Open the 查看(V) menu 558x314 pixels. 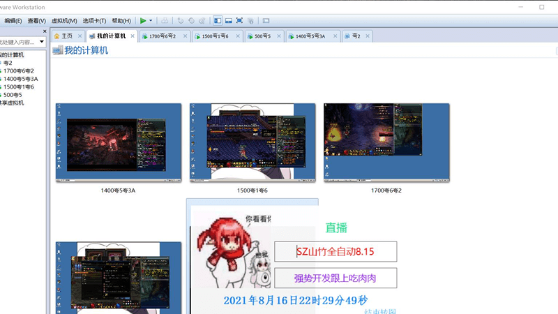pyautogui.click(x=37, y=21)
